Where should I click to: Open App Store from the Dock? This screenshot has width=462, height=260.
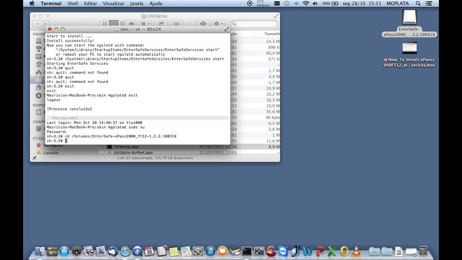tap(64, 251)
